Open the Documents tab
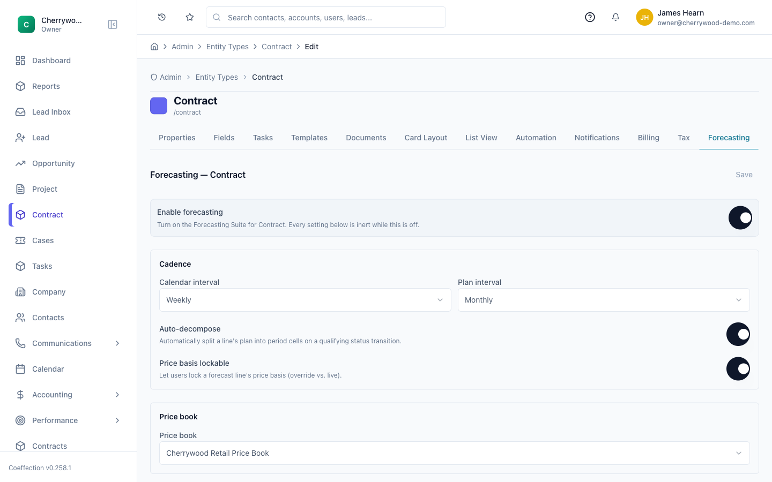772x482 pixels. 366,138
